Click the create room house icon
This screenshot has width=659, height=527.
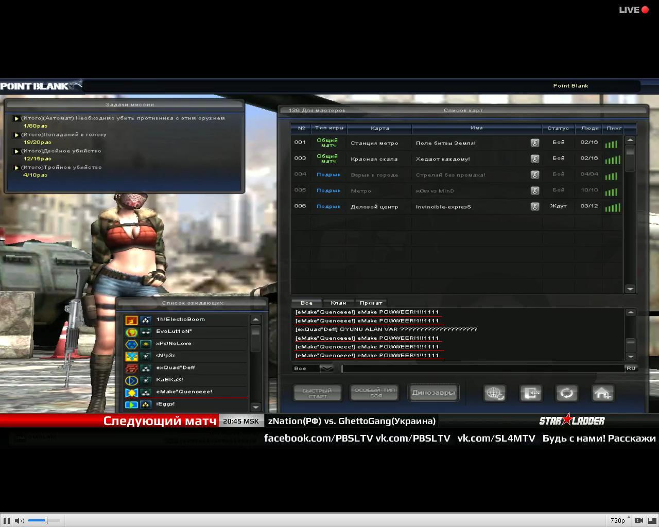[x=602, y=393]
